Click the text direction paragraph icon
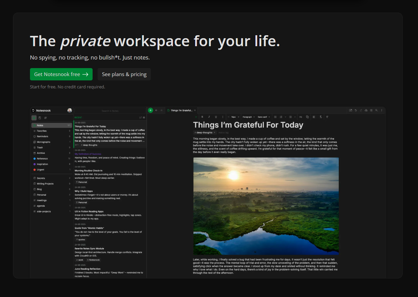The height and width of the screenshot is (297, 418). [321, 117]
